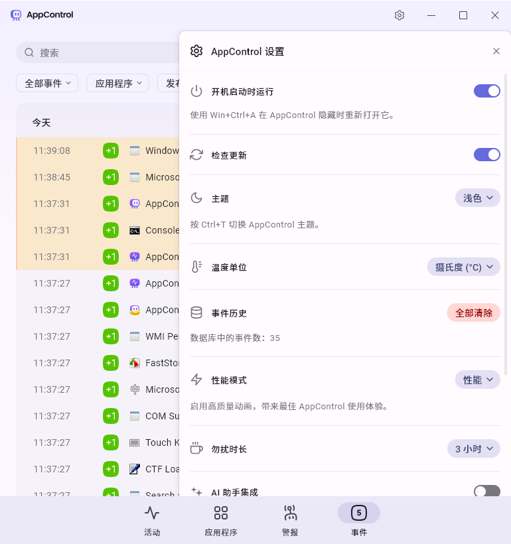511x544 pixels.
Task: Click the yellow AppControl icon in the 11:37:27 row
Action: point(135,310)
